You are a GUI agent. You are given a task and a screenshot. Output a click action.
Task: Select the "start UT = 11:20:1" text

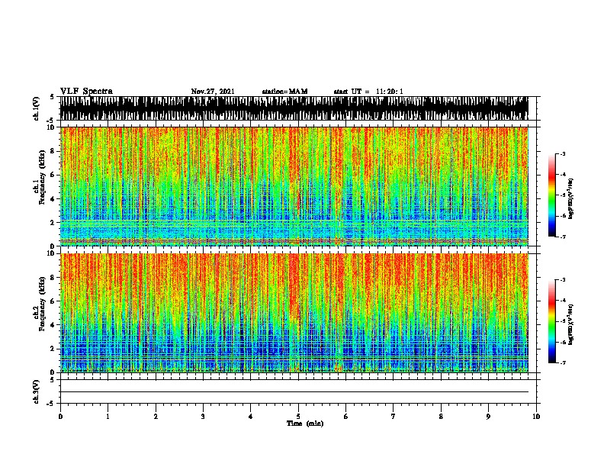pyautogui.click(x=368, y=92)
